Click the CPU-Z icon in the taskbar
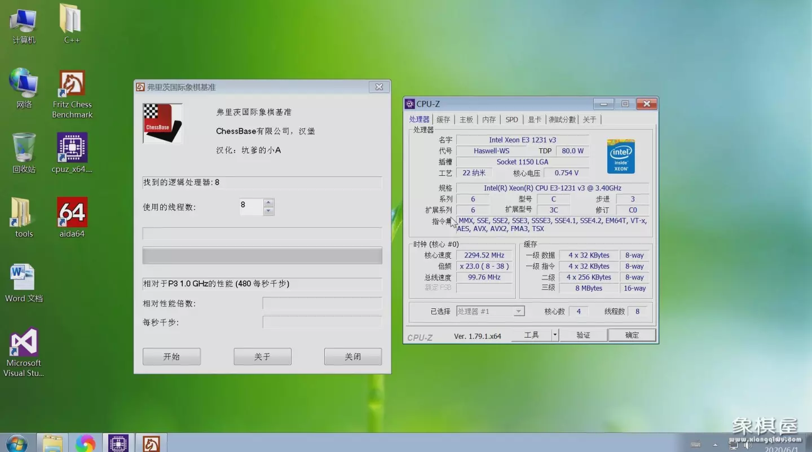Viewport: 812px width, 452px height. coord(118,443)
